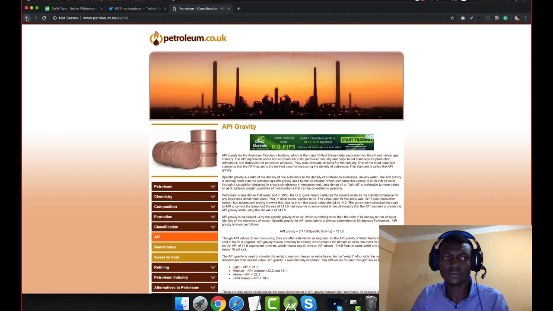
Task: Click the 'Heavy – API < 22.3' bullet
Action: click(246, 274)
